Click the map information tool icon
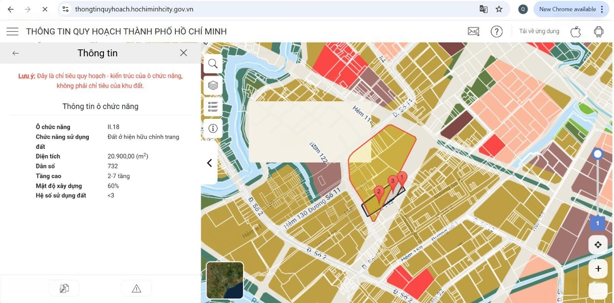The image size is (614, 303). 213,128
